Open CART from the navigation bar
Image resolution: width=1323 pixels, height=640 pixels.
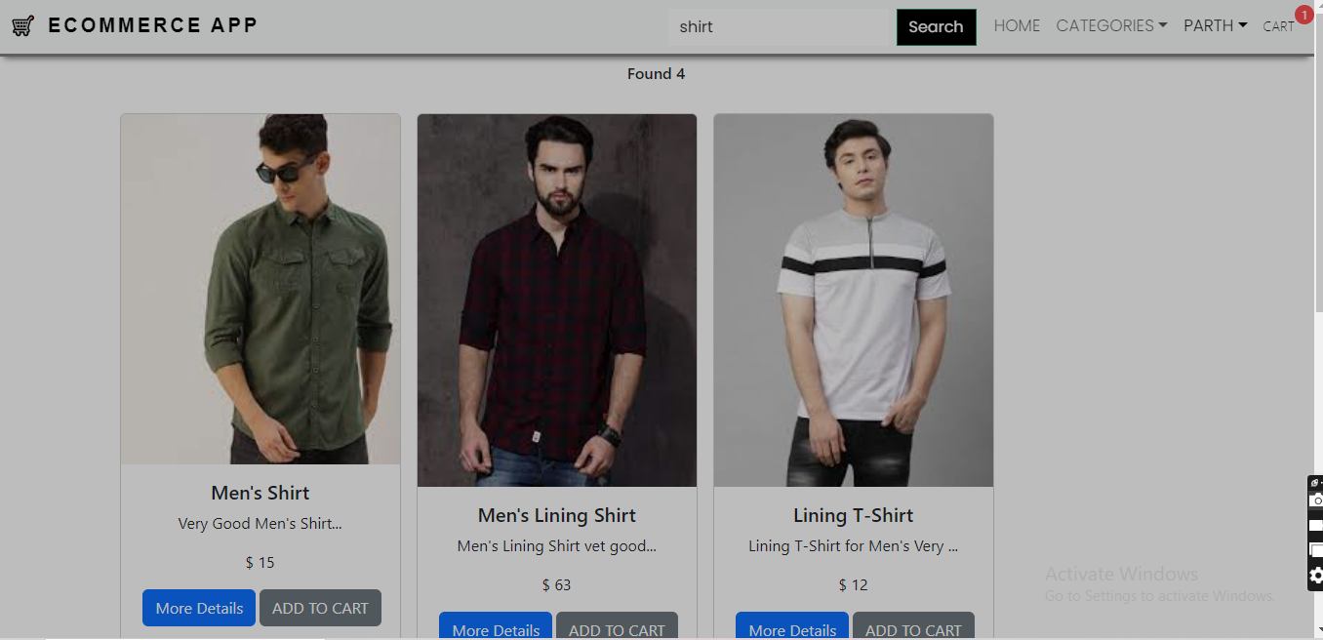(x=1277, y=27)
